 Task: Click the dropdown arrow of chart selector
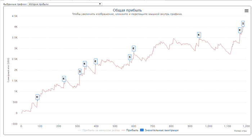coord(100,4)
